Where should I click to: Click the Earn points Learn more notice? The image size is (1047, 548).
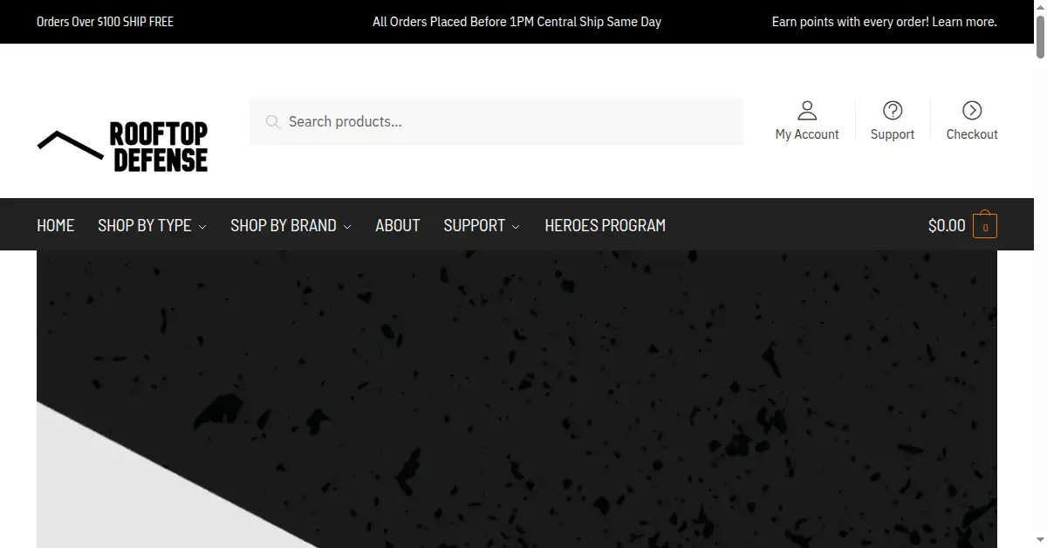coord(885,22)
